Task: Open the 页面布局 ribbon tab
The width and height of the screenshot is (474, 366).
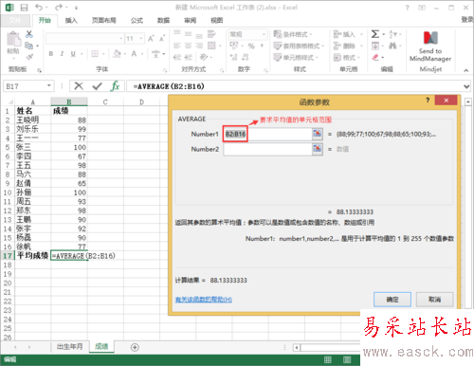Action: click(104, 21)
